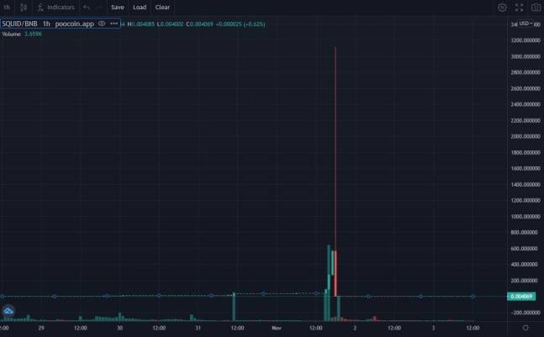Click the Clear button in toolbar
The image size is (544, 337).
[162, 8]
